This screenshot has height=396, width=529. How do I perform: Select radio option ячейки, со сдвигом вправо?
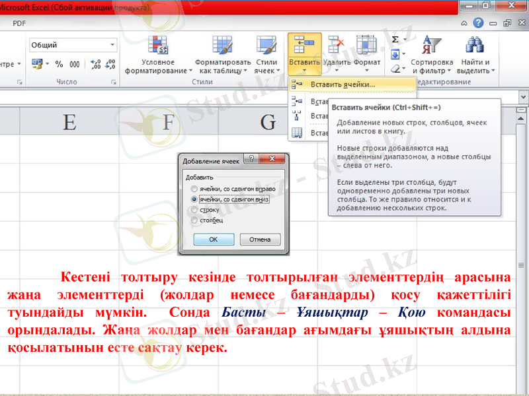(194, 189)
